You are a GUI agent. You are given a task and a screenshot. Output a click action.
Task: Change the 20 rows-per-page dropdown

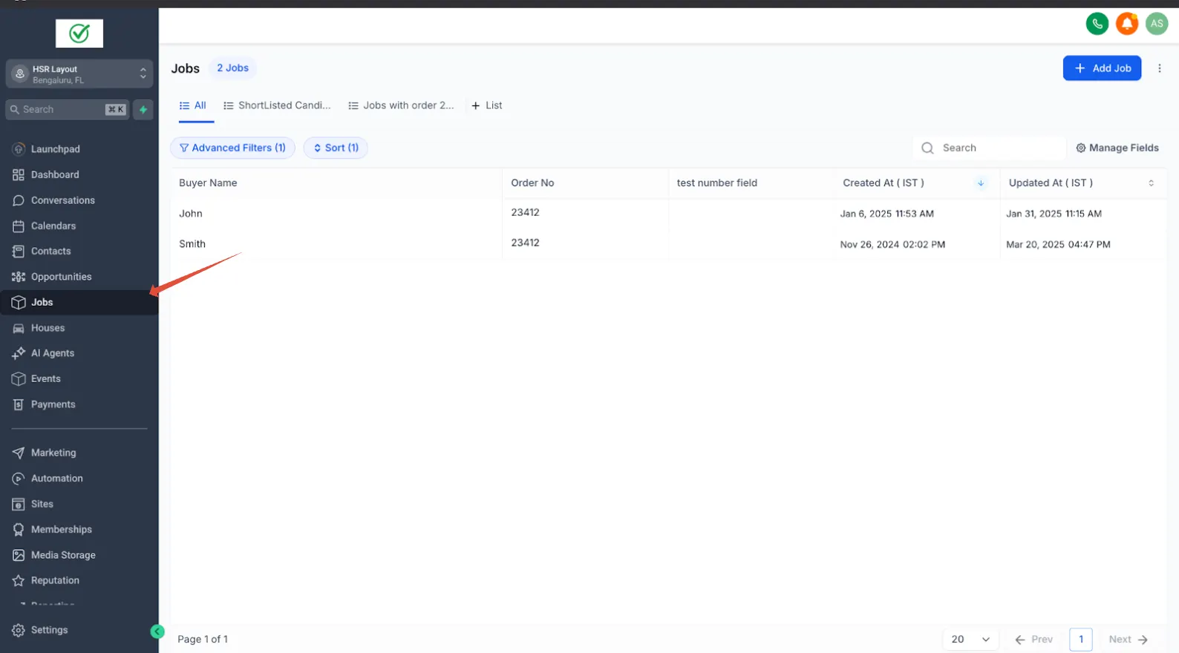(x=970, y=640)
